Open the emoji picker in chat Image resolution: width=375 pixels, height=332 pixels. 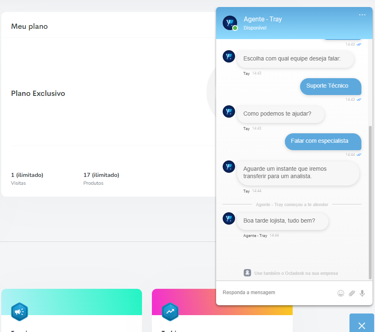pos(340,293)
